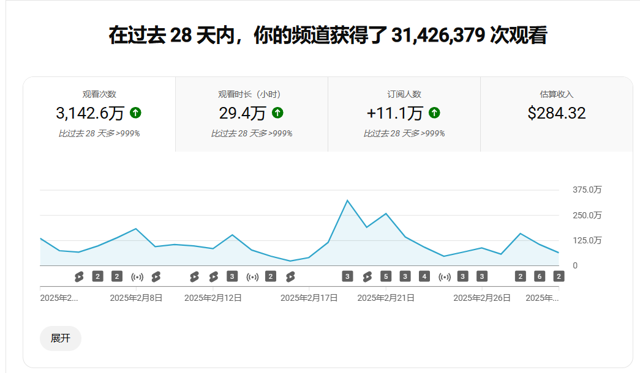Click the 展开 button

(61, 338)
